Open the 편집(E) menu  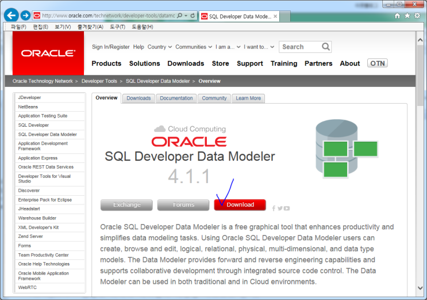41,26
